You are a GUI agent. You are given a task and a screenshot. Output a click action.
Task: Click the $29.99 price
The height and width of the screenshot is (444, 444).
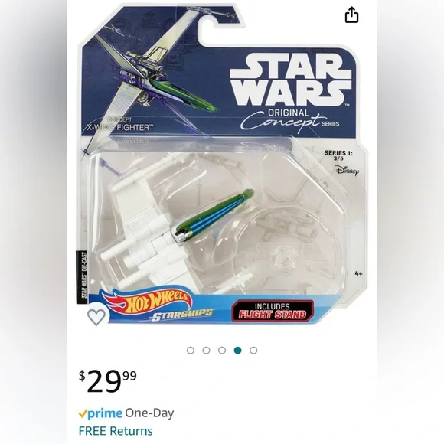(108, 381)
